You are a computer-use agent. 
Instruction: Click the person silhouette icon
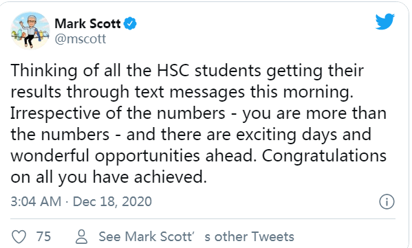[81, 237]
